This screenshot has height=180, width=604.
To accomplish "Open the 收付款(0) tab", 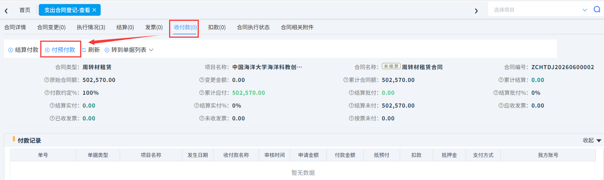I will [185, 27].
